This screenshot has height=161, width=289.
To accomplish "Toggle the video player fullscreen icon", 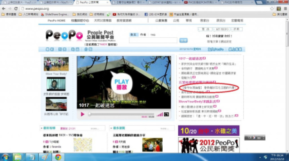I will click(x=166, y=114).
